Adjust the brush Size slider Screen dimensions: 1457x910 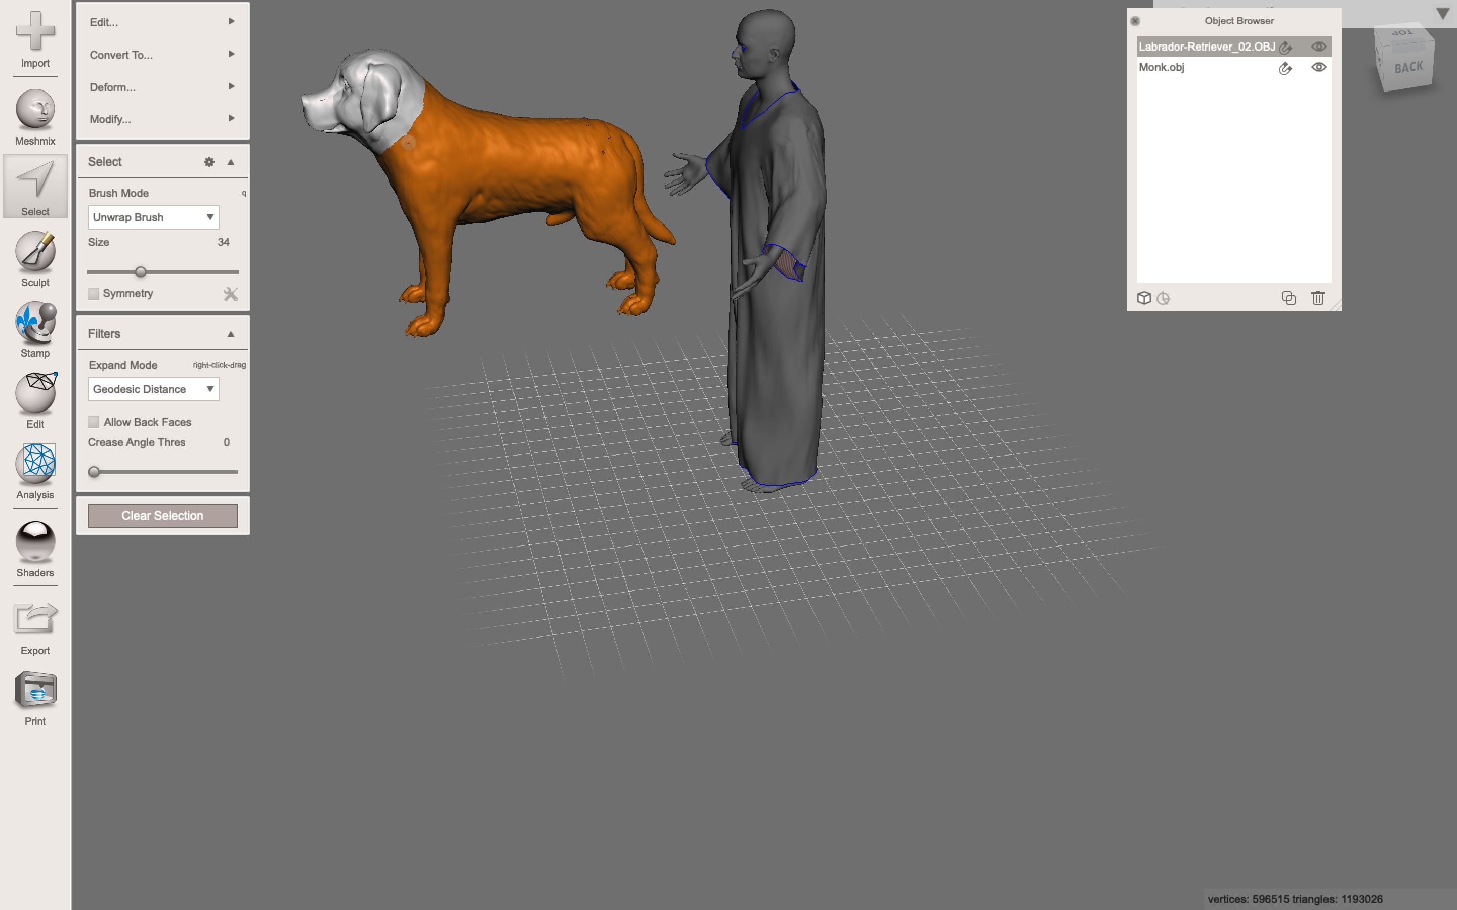pyautogui.click(x=141, y=272)
